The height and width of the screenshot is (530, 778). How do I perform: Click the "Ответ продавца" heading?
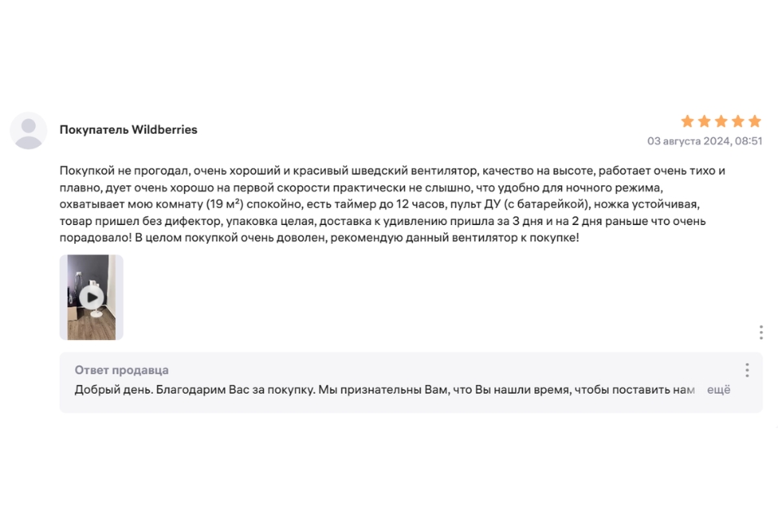(x=121, y=370)
